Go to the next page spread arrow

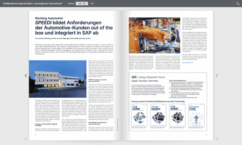point(217,76)
